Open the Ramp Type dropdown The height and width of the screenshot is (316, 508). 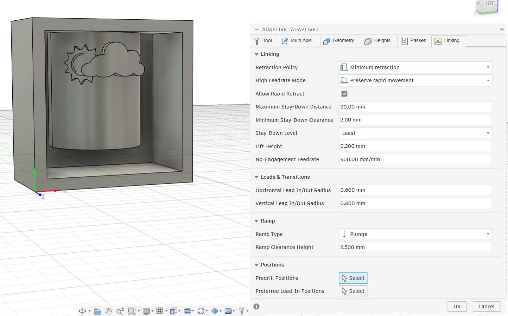tap(415, 234)
